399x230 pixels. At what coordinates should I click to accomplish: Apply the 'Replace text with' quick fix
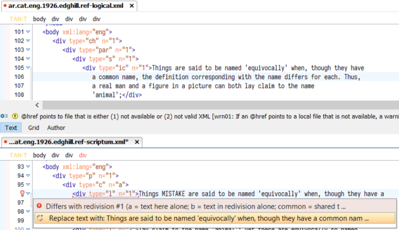(x=214, y=218)
